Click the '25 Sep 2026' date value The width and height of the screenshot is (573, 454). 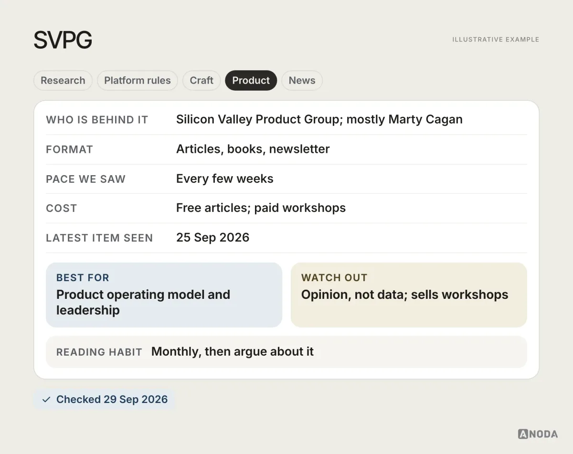point(212,238)
